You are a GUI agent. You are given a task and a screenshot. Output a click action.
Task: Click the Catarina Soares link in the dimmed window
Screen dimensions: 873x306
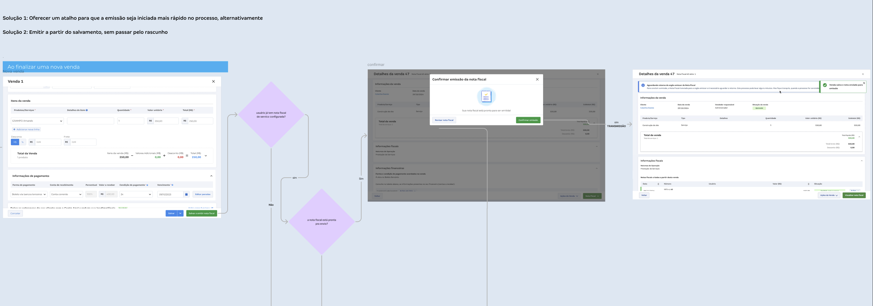pos(382,94)
